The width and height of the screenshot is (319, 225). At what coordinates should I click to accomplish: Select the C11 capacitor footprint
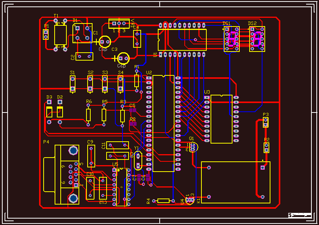click(x=118, y=145)
